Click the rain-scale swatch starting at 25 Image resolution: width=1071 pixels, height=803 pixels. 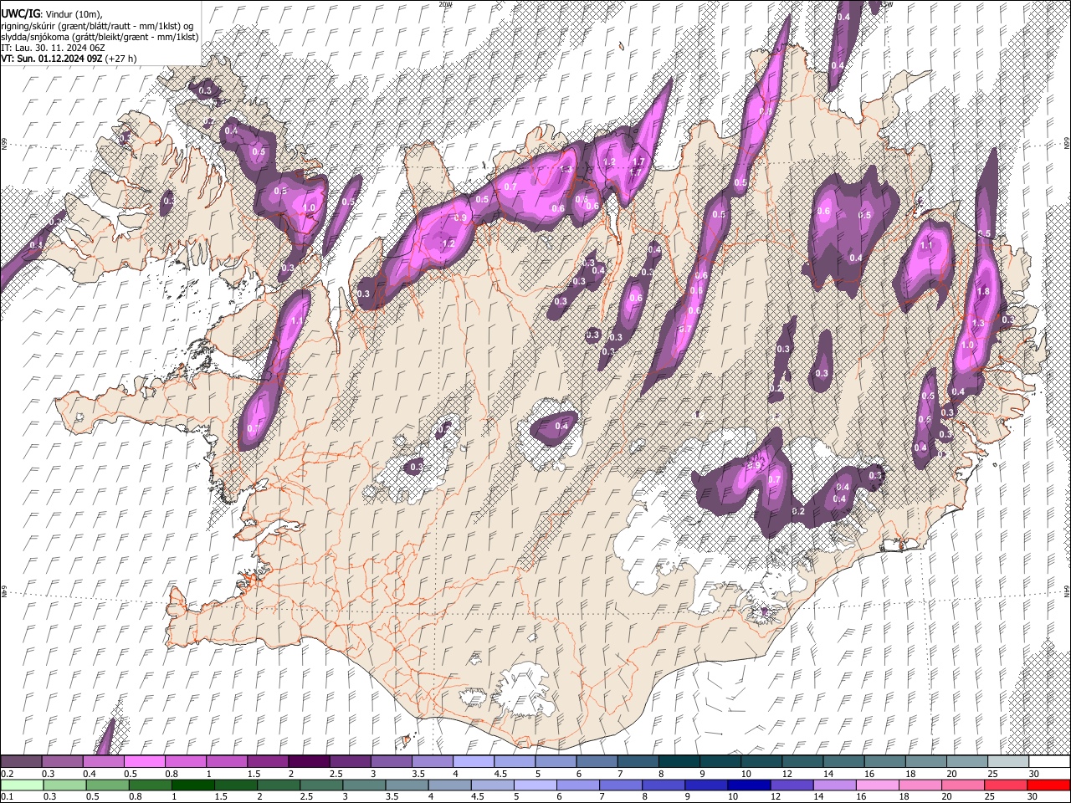[x=1005, y=785]
